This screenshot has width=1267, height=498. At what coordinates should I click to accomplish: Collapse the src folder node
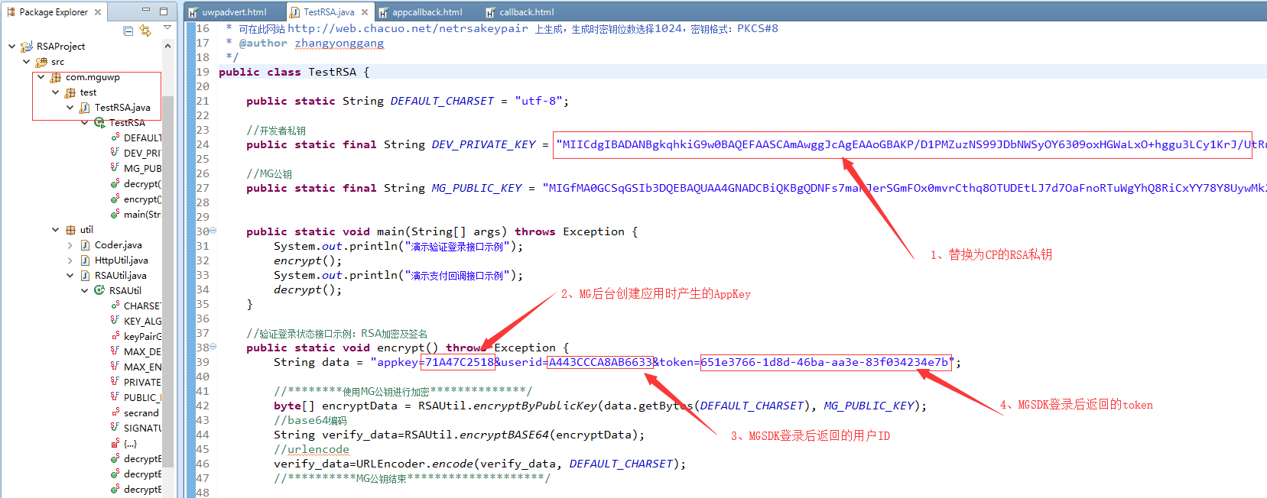[x=26, y=62]
